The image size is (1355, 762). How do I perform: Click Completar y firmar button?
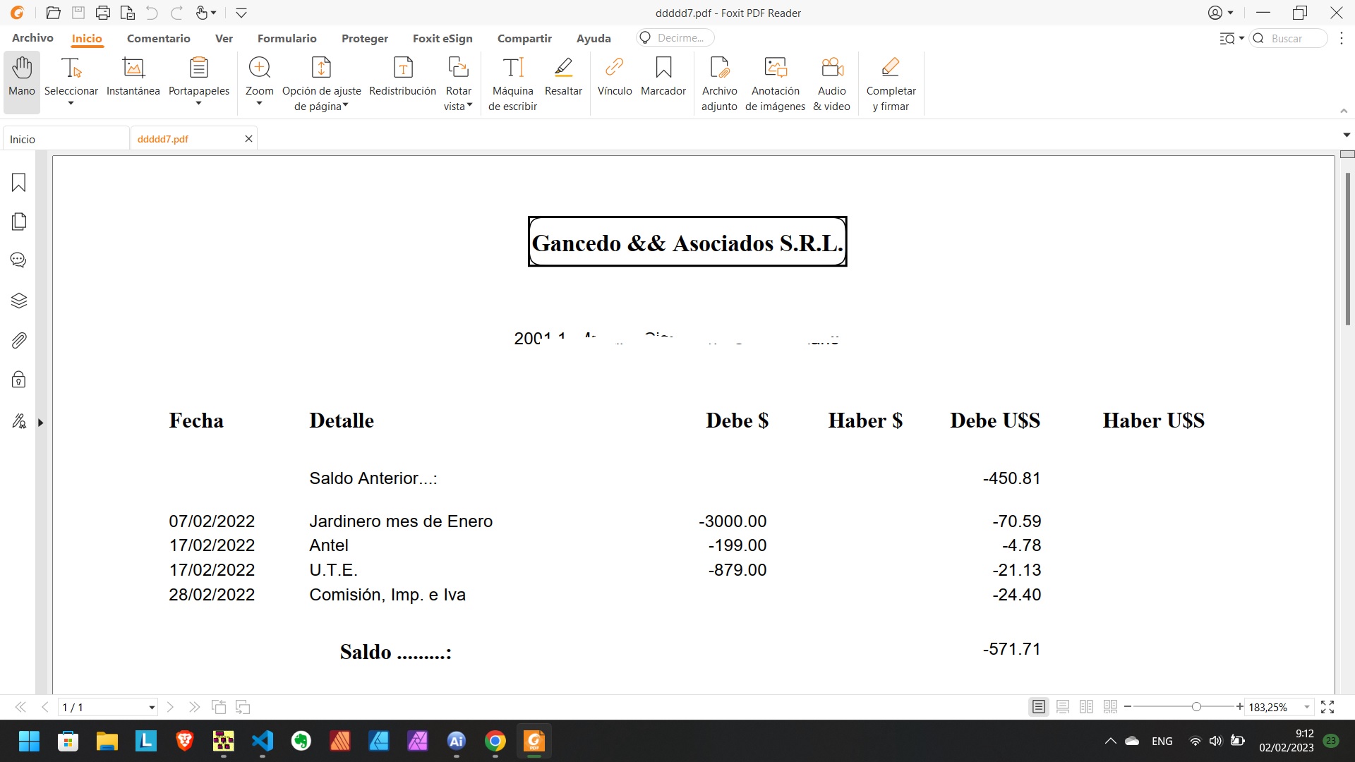(x=891, y=83)
